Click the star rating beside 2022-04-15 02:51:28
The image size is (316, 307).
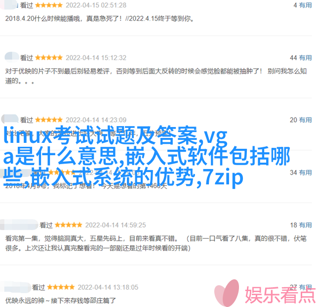click(x=49, y=5)
